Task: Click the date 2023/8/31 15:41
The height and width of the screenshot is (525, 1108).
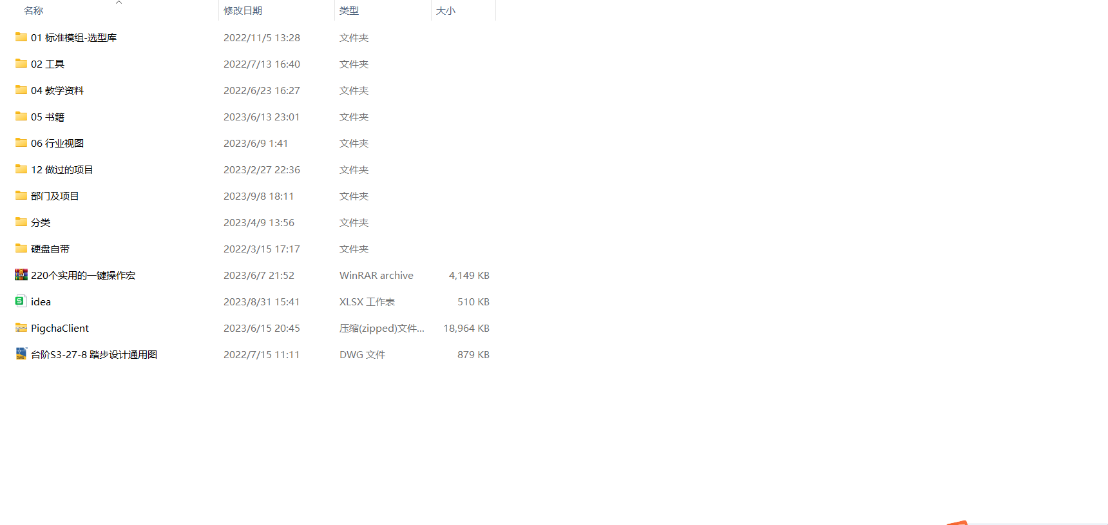Action: 262,302
